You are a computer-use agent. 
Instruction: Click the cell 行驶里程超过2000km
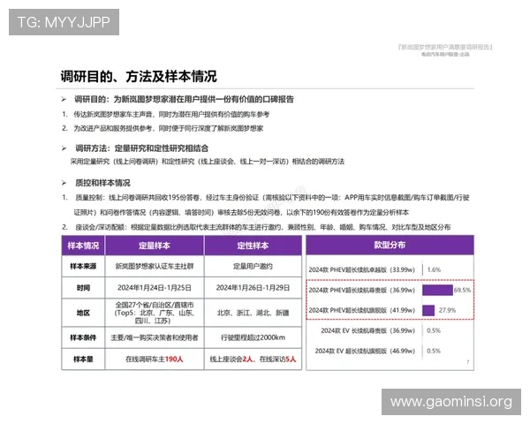click(253, 337)
